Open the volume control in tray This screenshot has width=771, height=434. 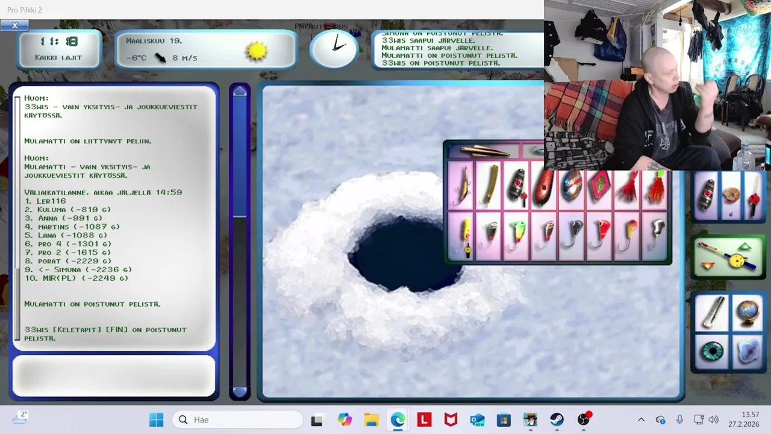tap(713, 420)
